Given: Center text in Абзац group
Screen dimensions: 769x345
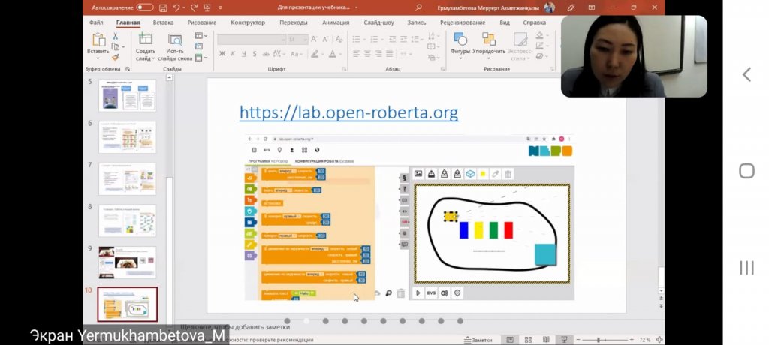Looking at the screenshot, I should coord(367,54).
